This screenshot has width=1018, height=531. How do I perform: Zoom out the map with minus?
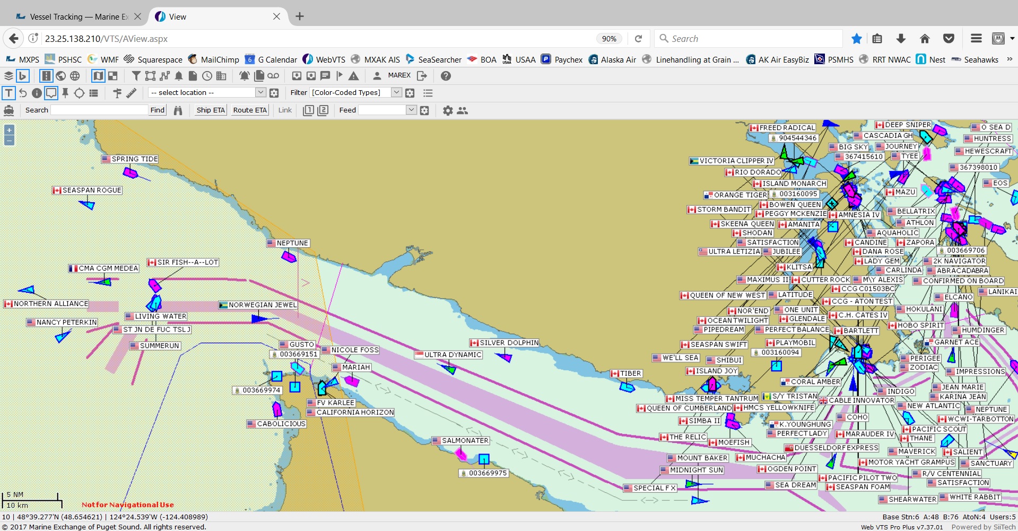coord(9,141)
